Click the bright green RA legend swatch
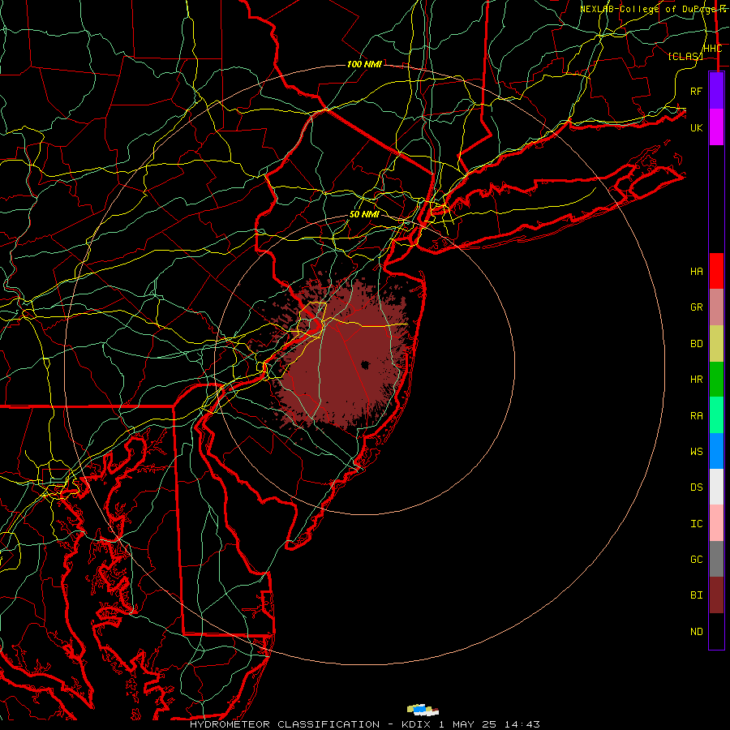 click(x=716, y=415)
